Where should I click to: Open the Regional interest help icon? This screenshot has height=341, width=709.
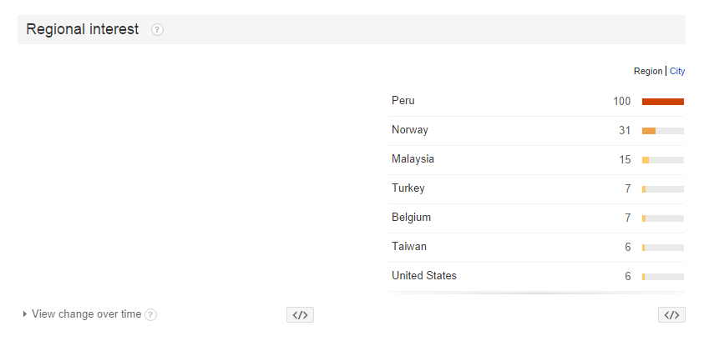click(x=157, y=30)
